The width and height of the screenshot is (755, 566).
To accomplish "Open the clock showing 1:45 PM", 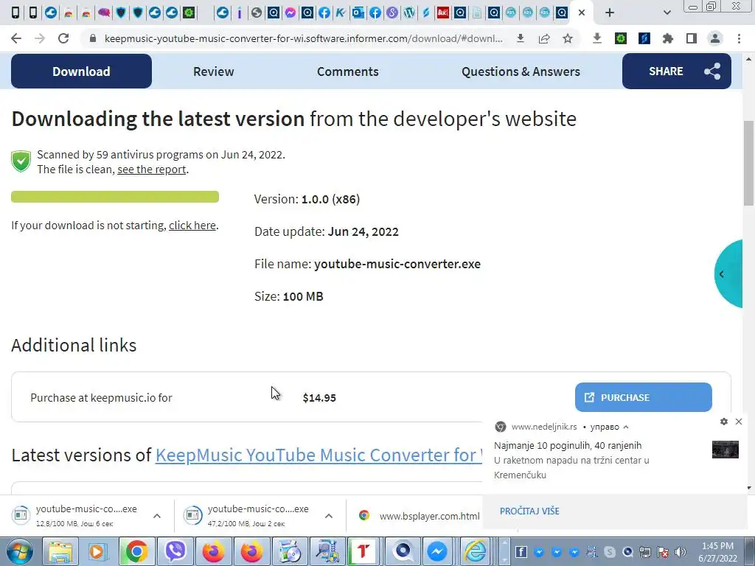I will (717, 552).
